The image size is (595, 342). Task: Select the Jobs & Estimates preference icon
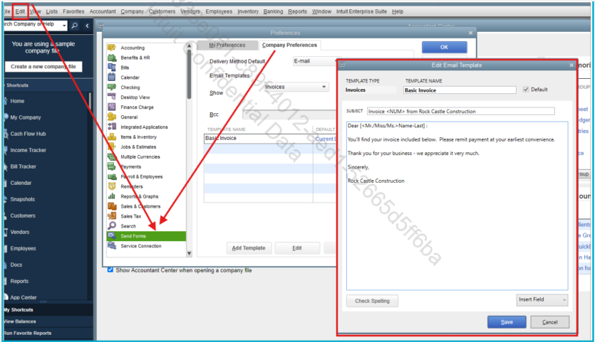(x=112, y=146)
